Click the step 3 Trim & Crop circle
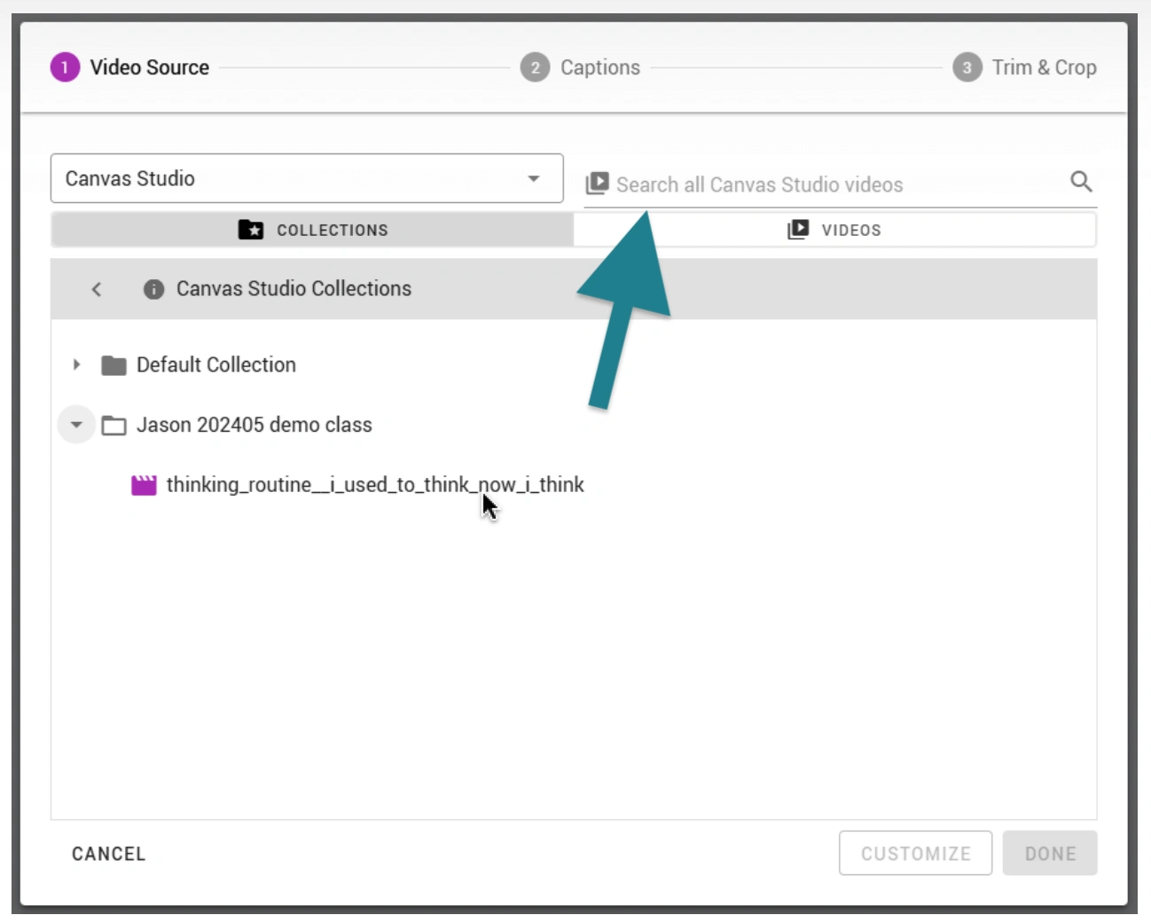This screenshot has height=923, width=1151. [x=967, y=67]
